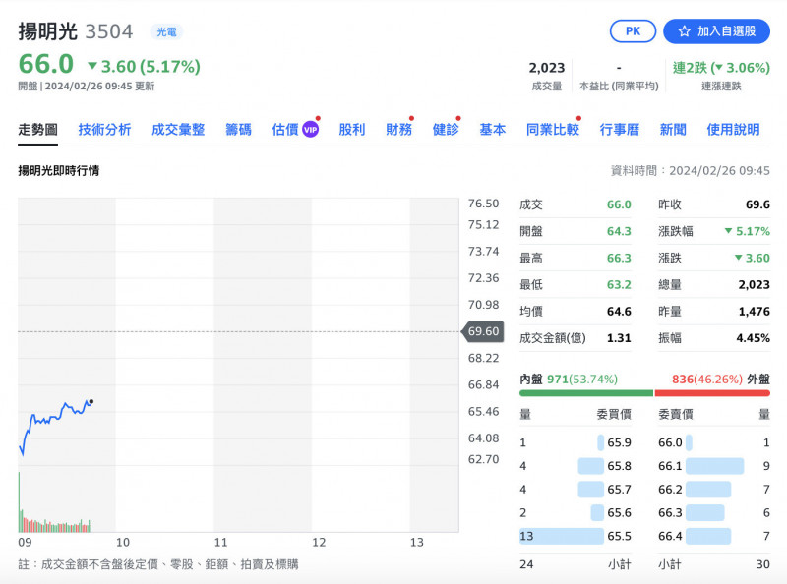Switch to the 成交彙整 tab
Screen dimensions: 787x584
178,130
